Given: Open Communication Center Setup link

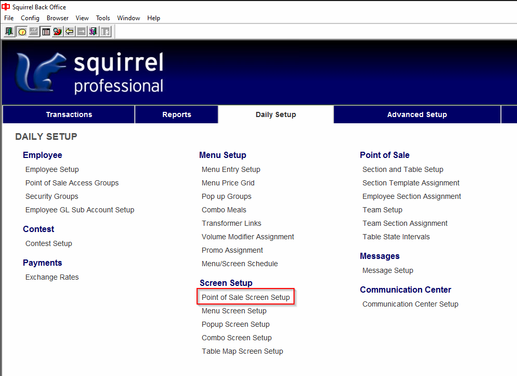Looking at the screenshot, I should (410, 304).
